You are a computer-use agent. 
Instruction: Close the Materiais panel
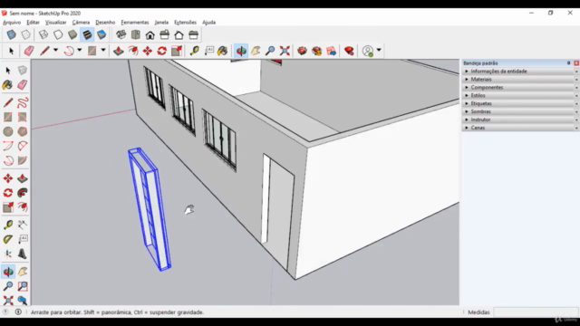point(576,79)
